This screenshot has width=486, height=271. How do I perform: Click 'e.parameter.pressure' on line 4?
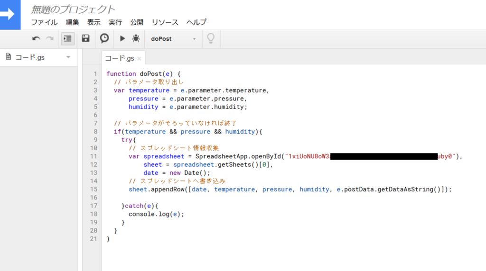[x=206, y=99]
